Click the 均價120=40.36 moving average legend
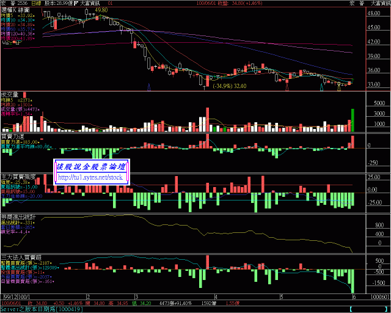 tap(18, 34)
